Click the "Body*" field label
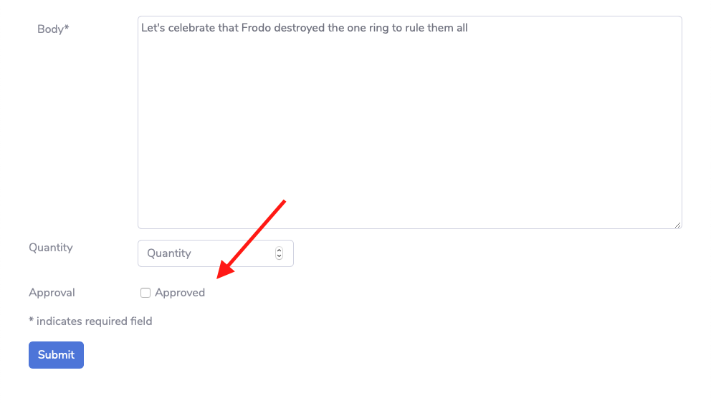This screenshot has height=403, width=711. [53, 29]
